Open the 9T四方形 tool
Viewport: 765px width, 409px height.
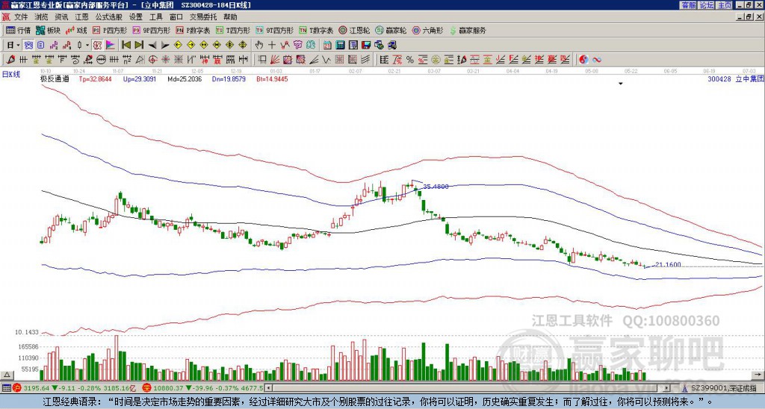(275, 30)
